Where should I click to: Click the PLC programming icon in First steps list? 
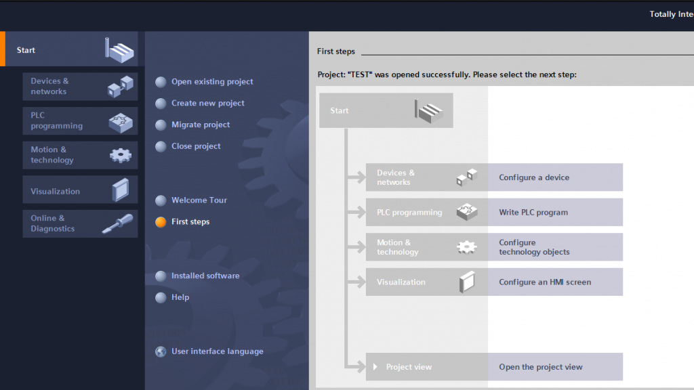(467, 212)
